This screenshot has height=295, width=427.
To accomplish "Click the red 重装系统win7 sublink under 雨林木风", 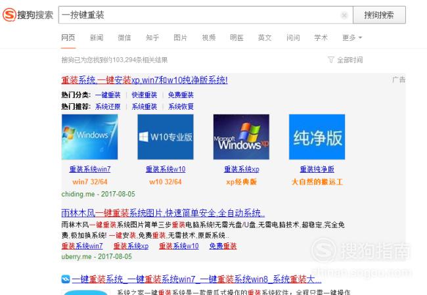I will point(82,246).
